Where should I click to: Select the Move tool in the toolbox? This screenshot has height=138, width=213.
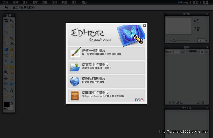coord(12,21)
